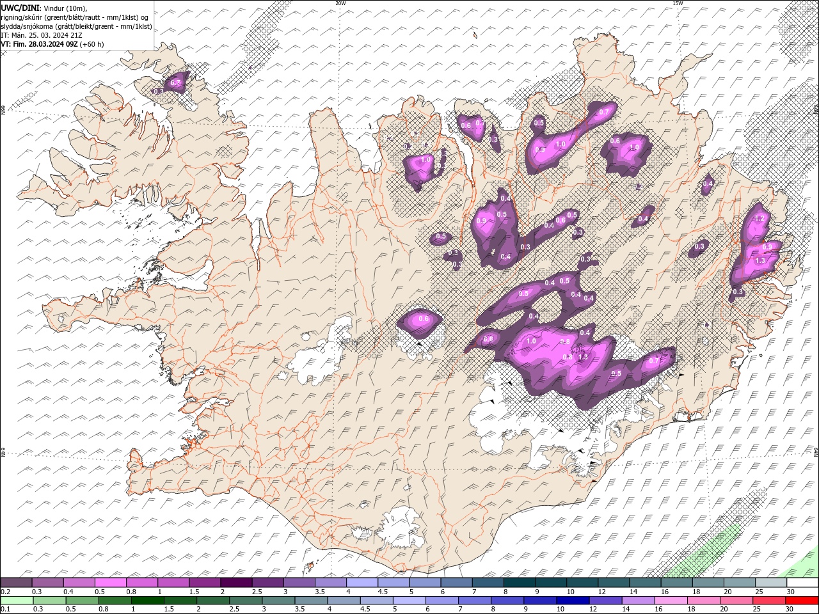Image resolution: width=819 pixels, height=614 pixels.
Task: Select the dark teal 8 swatch in upper legend
Action: (519, 583)
